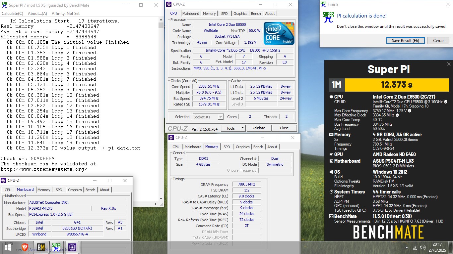Click the GPU card icon in BenchMate panel
The width and height of the screenshot is (453, 254).
click(331, 154)
